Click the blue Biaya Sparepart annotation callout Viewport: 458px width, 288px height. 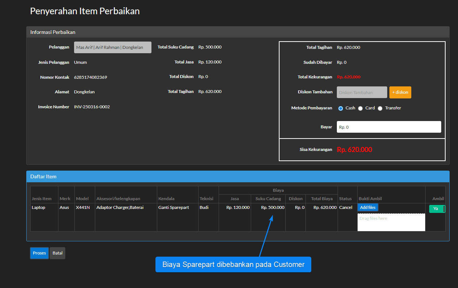coord(233,264)
